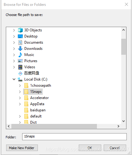Screen dimensions: 132x155
Task: Select the 1Snaps folder name
Action: (36, 92)
